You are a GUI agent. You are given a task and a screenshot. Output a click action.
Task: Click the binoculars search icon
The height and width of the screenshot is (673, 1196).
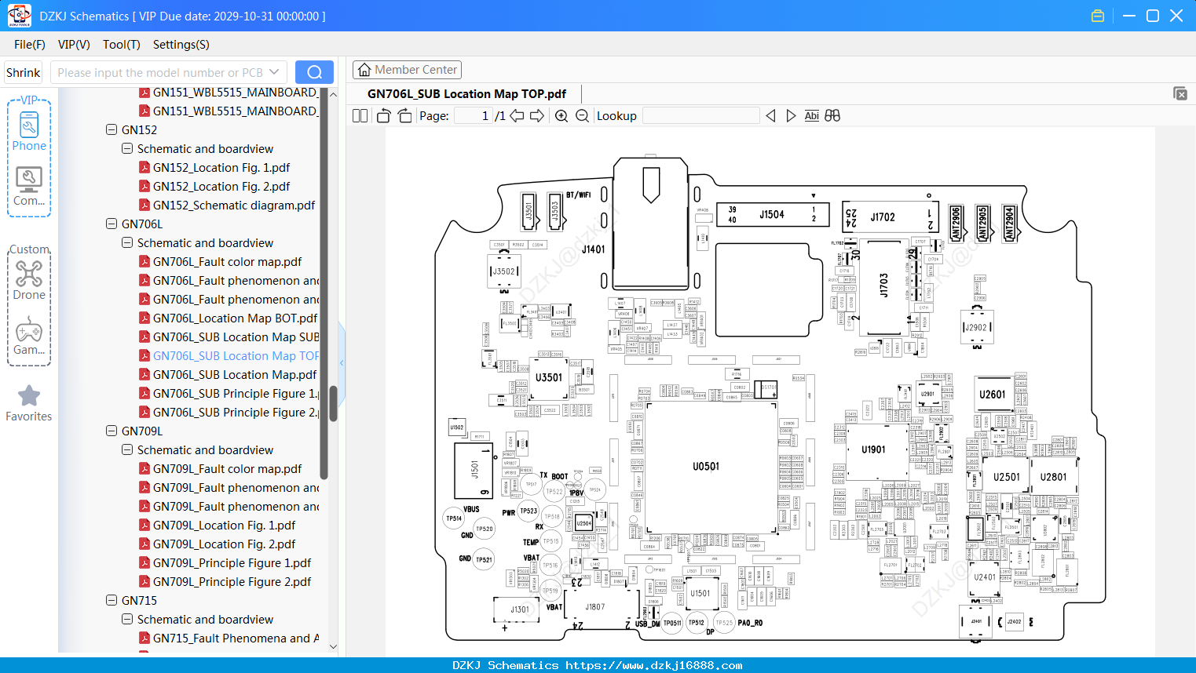point(832,116)
